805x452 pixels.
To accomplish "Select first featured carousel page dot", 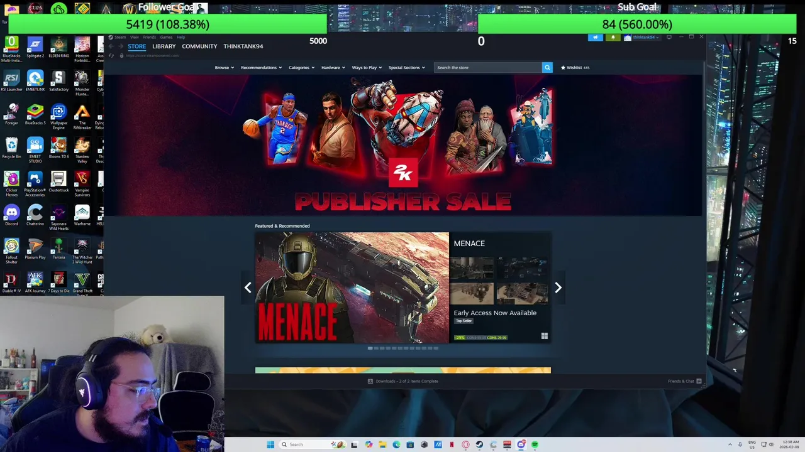I will click(370, 348).
